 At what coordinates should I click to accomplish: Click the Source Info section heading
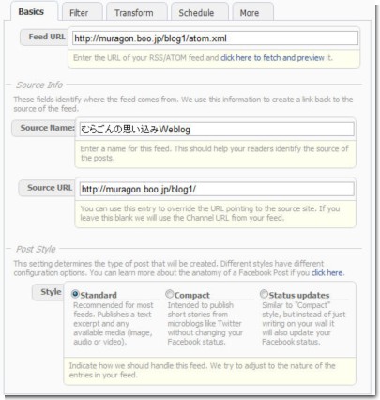(39, 85)
